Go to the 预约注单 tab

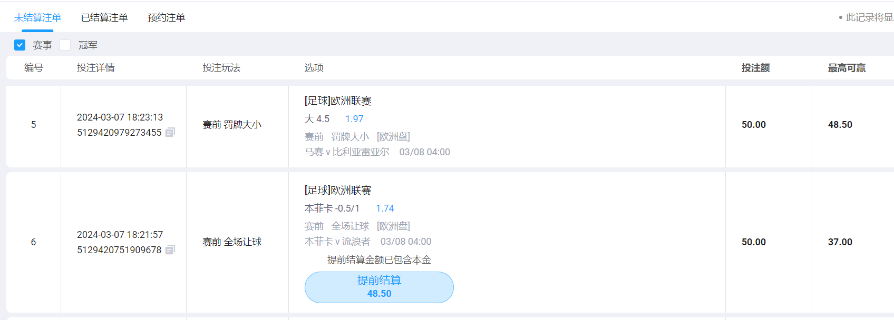(x=166, y=18)
